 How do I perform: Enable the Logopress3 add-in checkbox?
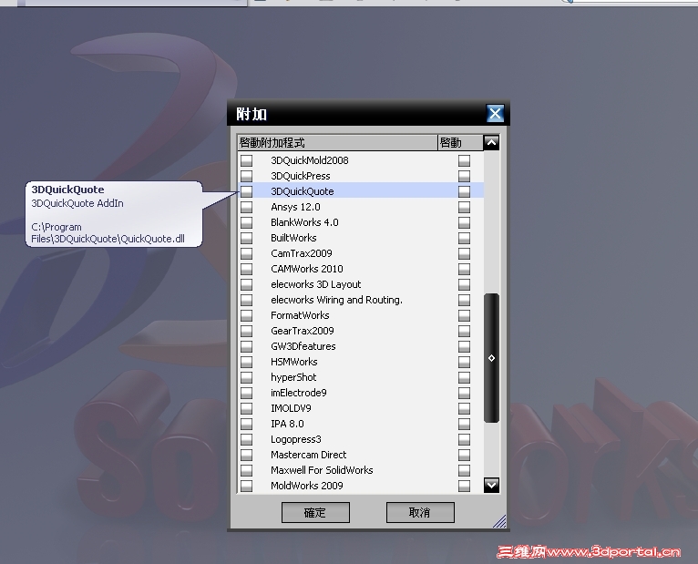(246, 439)
